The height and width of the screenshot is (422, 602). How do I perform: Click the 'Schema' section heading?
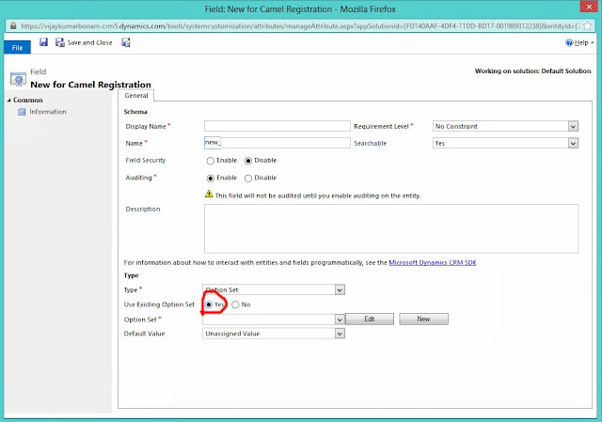click(135, 112)
